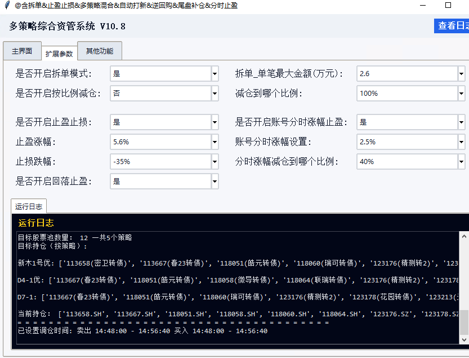Open dropdown arrow for 是否开启拆单模式
This screenshot has width=469, height=358.
[215, 74]
